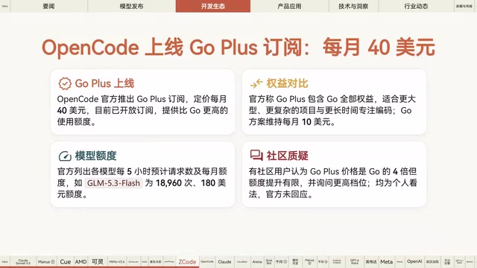Open GPT-6 Astra in bottom navigation
477x268 pixels.
(x=355, y=261)
